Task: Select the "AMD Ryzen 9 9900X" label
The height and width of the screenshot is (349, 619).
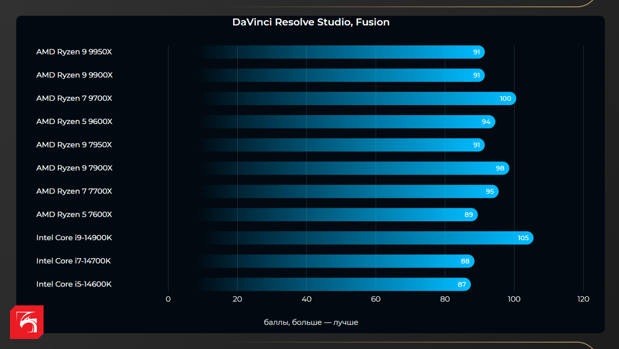Action: click(75, 75)
